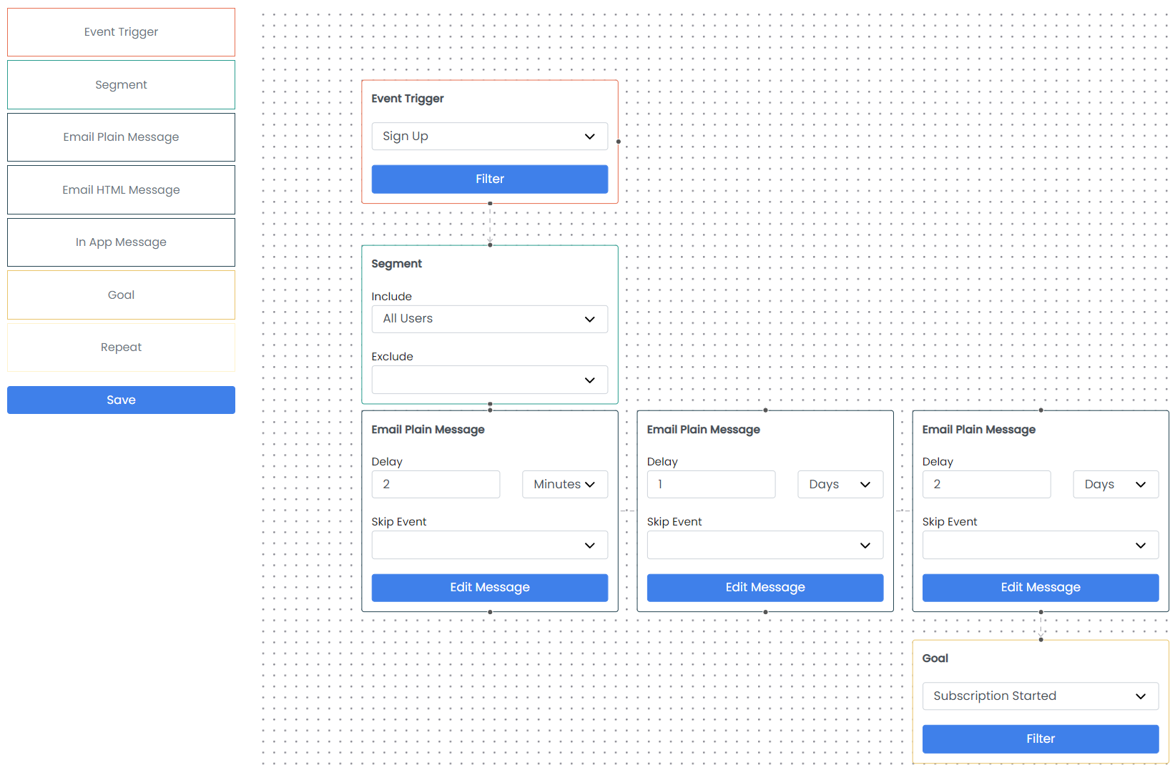Click Goal node top connector dot
The width and height of the screenshot is (1175, 770).
1041,640
